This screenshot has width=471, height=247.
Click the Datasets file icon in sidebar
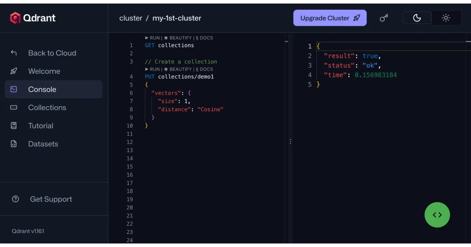tap(14, 144)
